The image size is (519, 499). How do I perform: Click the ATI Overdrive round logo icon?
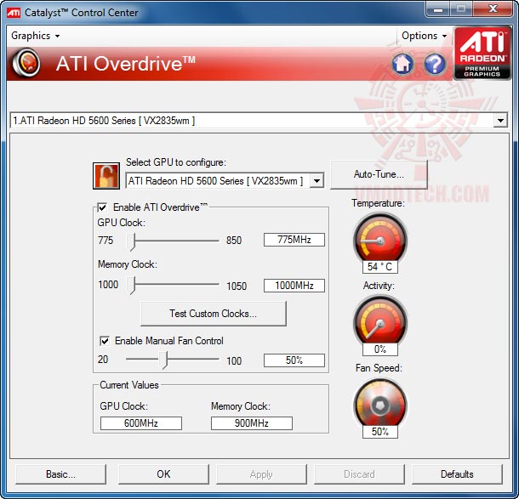click(26, 63)
